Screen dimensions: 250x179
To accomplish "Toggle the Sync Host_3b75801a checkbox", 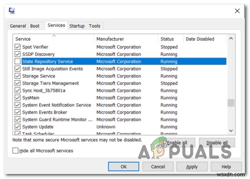I will pyautogui.click(x=17, y=91).
